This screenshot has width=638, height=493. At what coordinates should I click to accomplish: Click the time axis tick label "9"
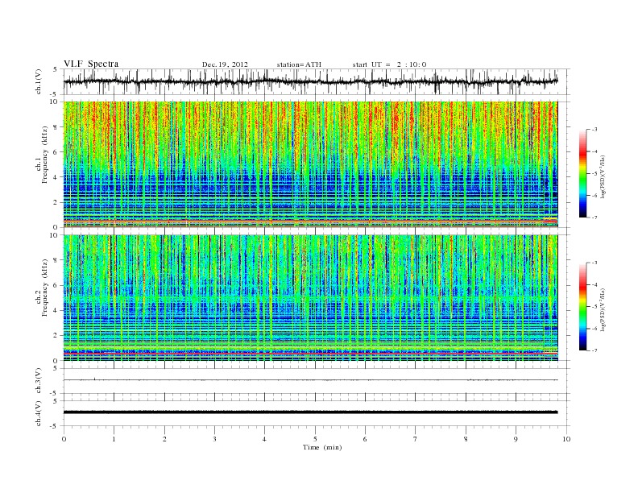pos(516,439)
